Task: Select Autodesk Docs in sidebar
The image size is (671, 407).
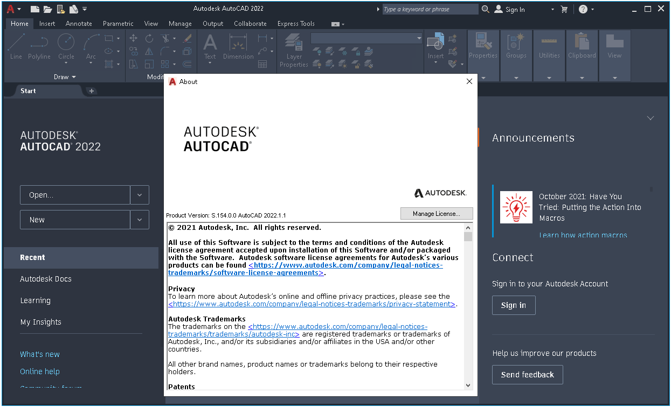Action: (x=46, y=279)
